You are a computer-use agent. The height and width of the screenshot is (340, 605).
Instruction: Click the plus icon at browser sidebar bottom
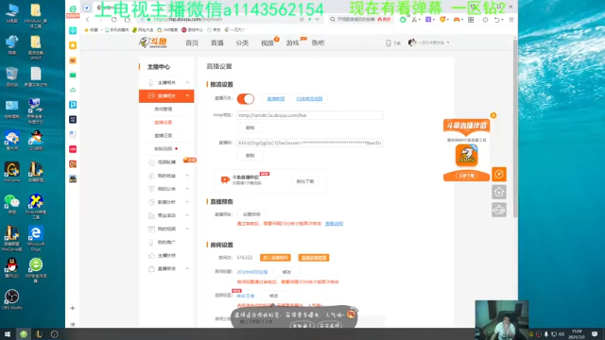tap(73, 308)
